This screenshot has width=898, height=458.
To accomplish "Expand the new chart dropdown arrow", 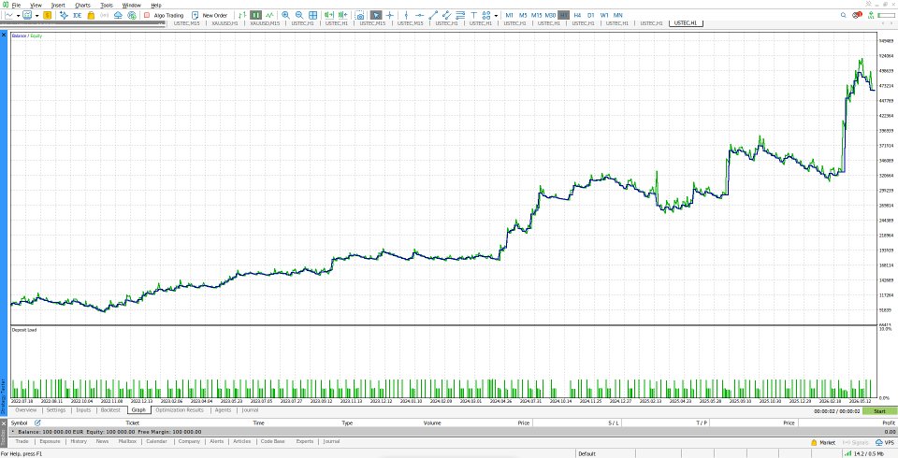I will [x=19, y=16].
